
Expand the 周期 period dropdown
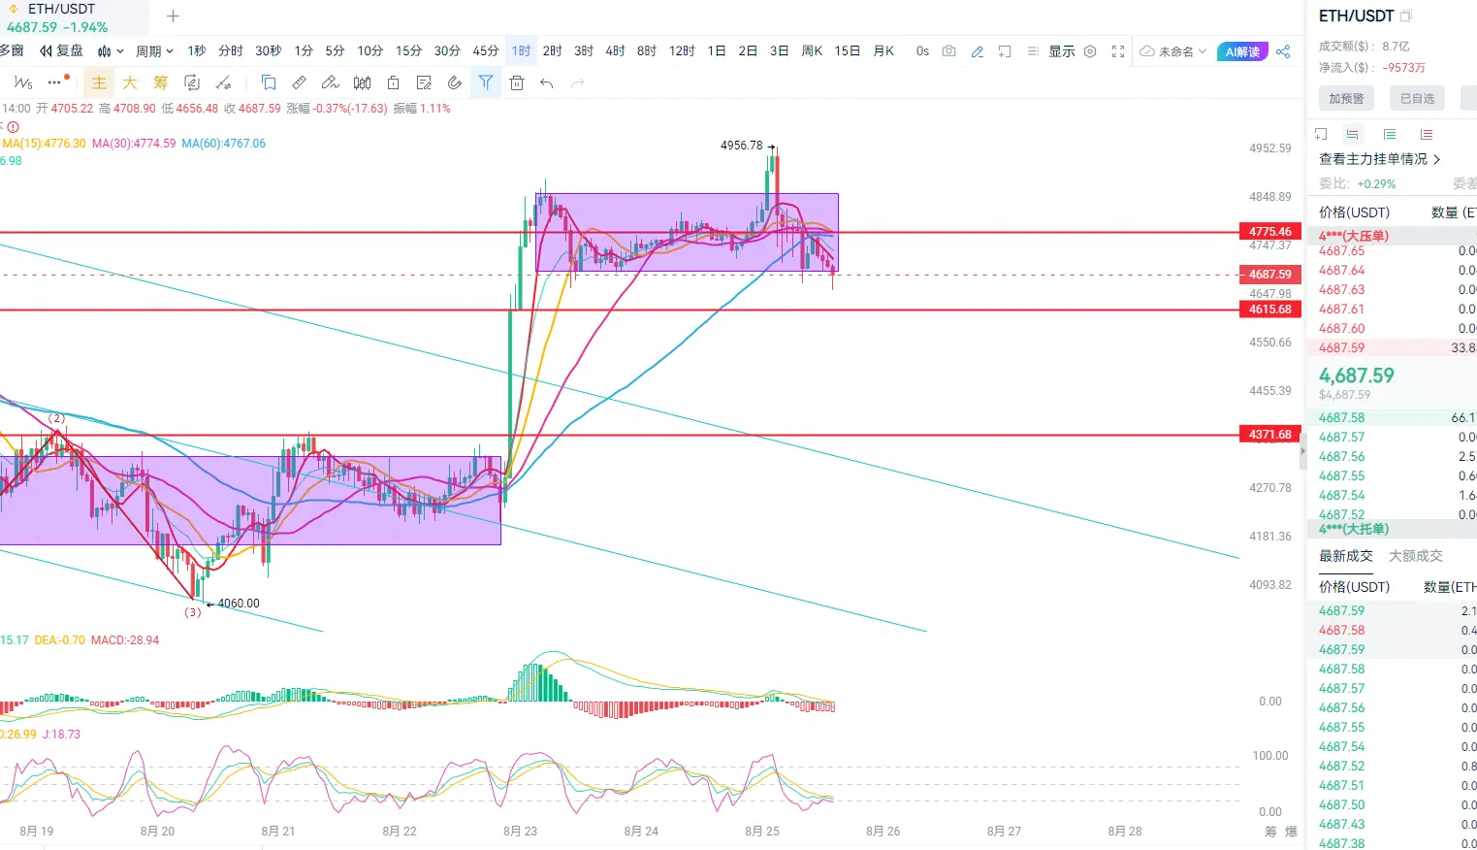[154, 51]
